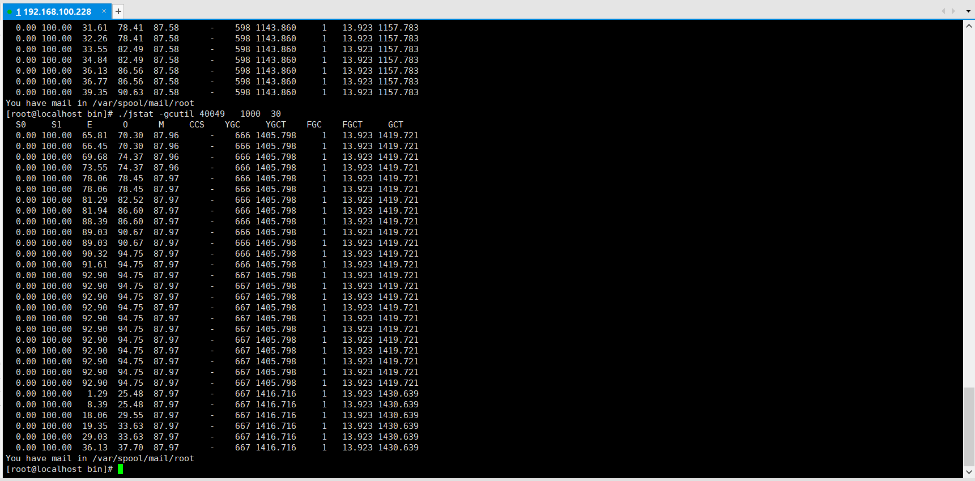Click the value 73.55 in output
975x481 pixels.
pyautogui.click(x=95, y=168)
